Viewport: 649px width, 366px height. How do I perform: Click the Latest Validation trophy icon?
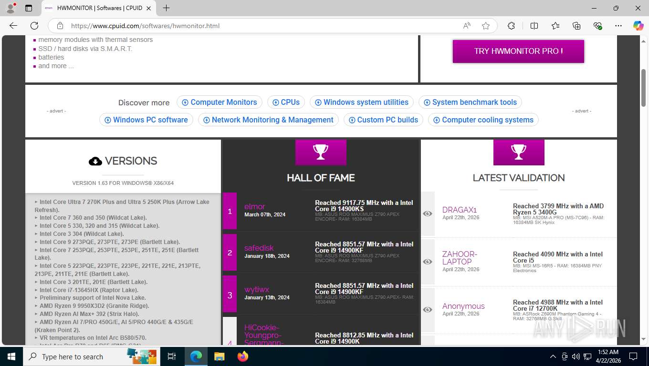point(519,152)
